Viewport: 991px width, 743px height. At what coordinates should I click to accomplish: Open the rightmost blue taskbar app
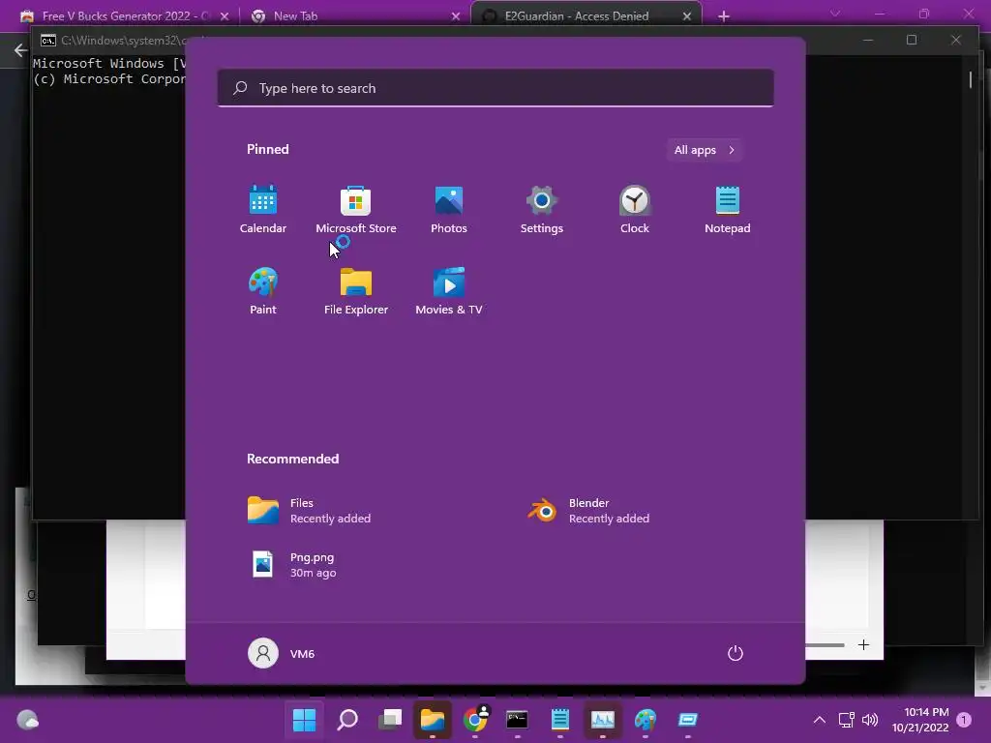click(x=688, y=720)
